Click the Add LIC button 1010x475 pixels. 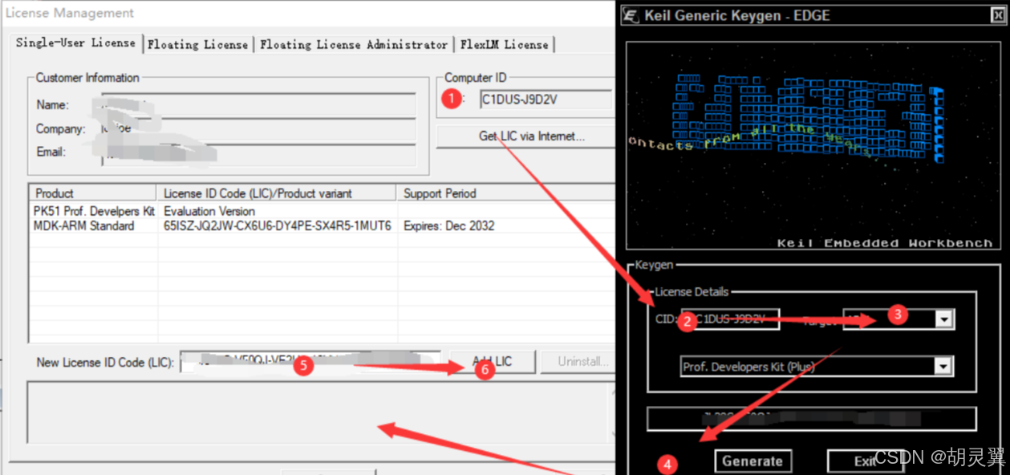tap(493, 362)
